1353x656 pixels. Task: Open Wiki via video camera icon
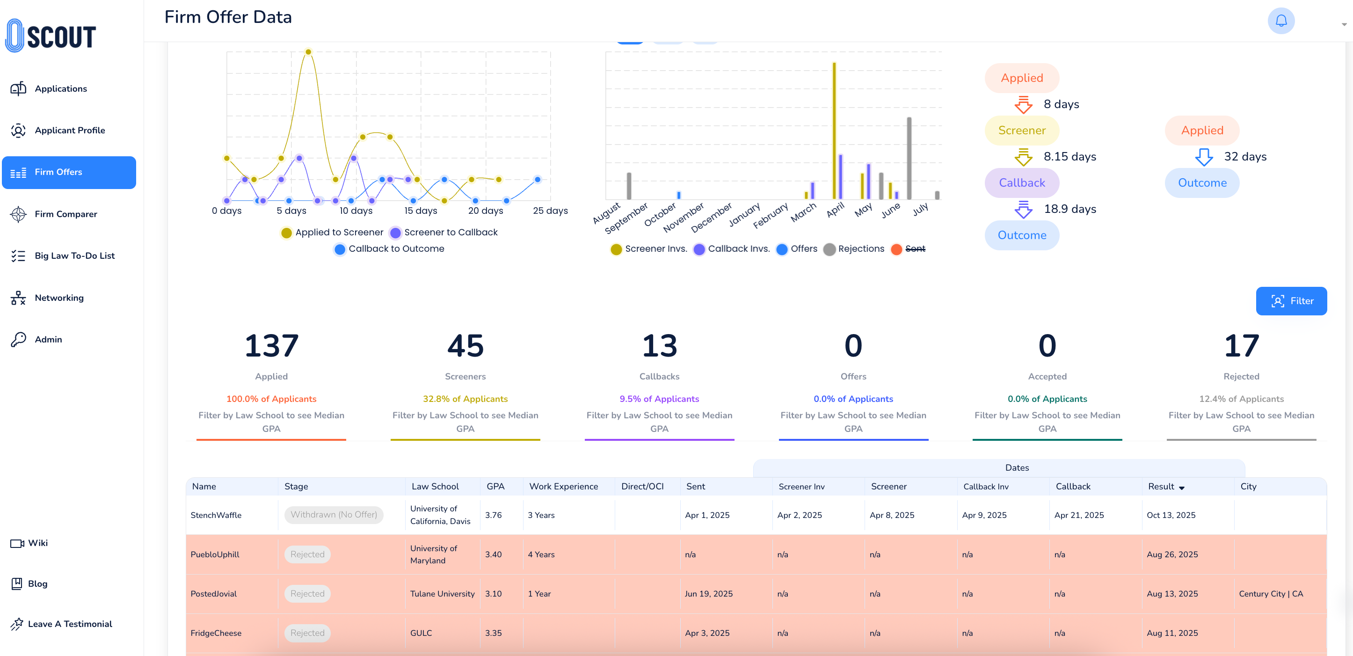coord(17,543)
